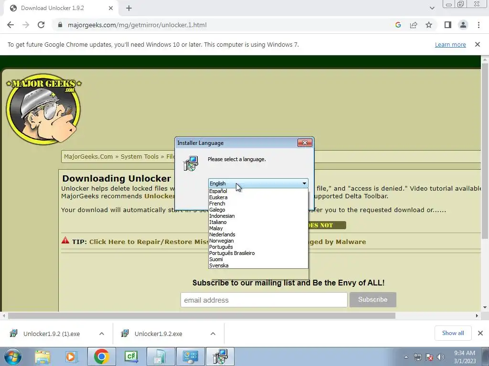Screen dimensions: 489x366
Task: Click the share page icon
Action: (x=414, y=25)
